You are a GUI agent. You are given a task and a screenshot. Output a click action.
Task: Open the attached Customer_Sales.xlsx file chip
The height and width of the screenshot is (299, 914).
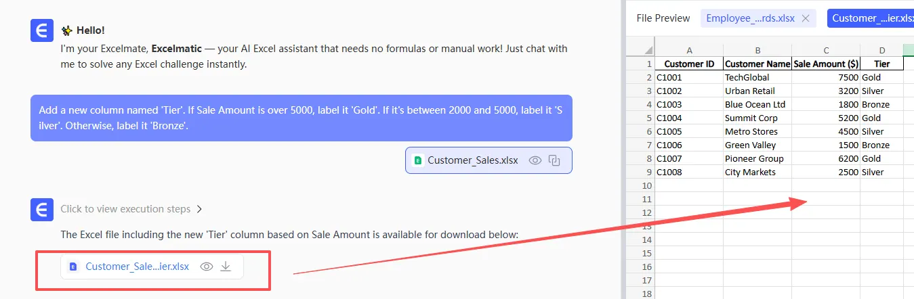click(472, 160)
